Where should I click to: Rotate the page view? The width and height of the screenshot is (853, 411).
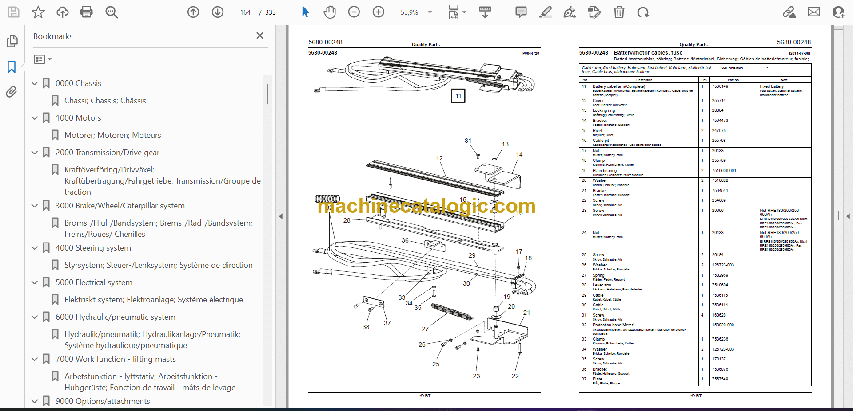643,12
